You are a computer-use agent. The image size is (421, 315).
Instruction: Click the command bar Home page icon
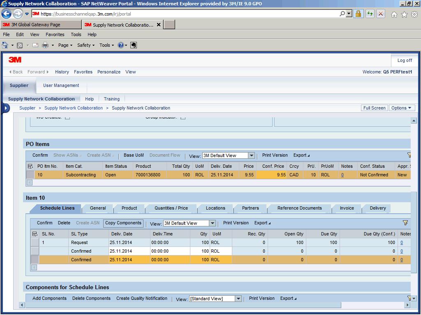[x=5, y=45]
